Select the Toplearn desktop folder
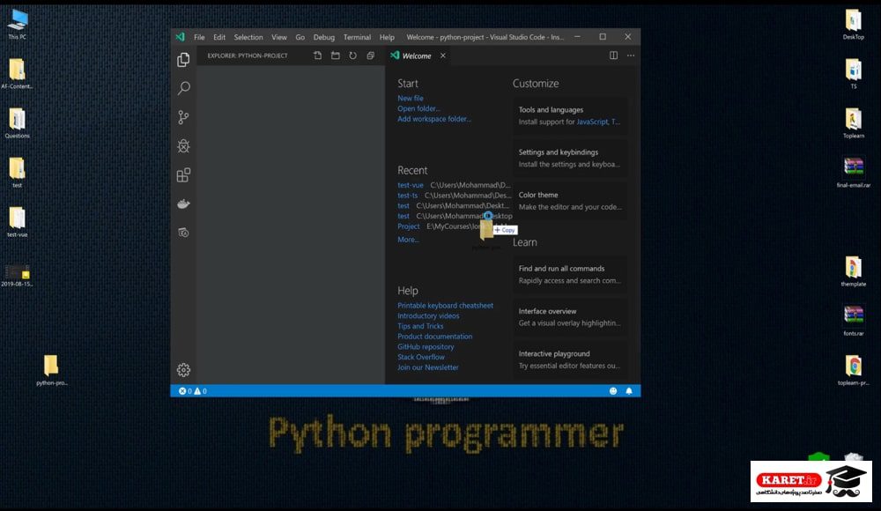The width and height of the screenshot is (881, 511). click(x=853, y=123)
